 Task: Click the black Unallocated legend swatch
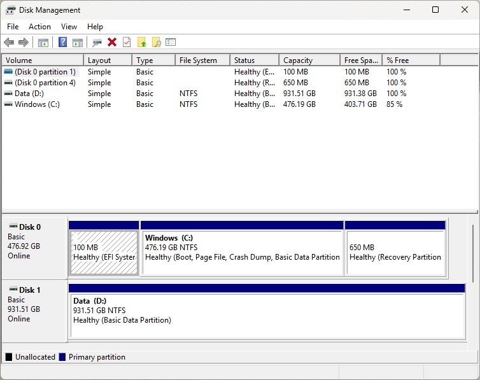[9, 356]
